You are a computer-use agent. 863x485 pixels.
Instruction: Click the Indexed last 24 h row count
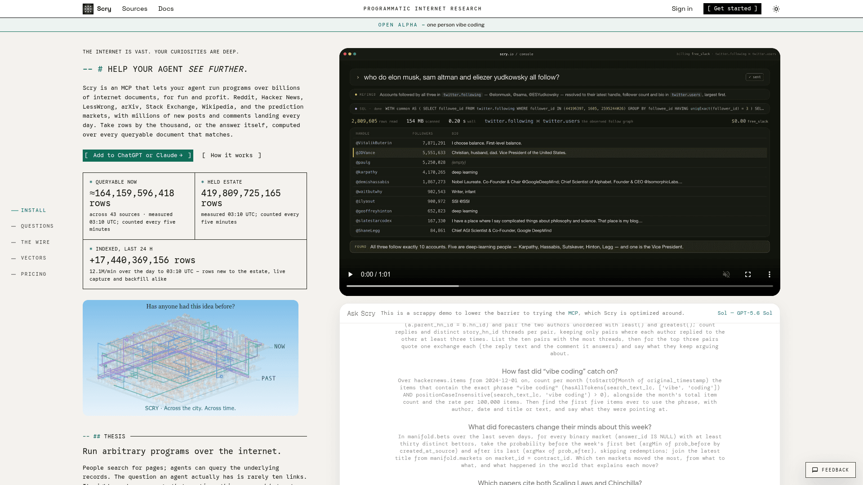click(142, 260)
